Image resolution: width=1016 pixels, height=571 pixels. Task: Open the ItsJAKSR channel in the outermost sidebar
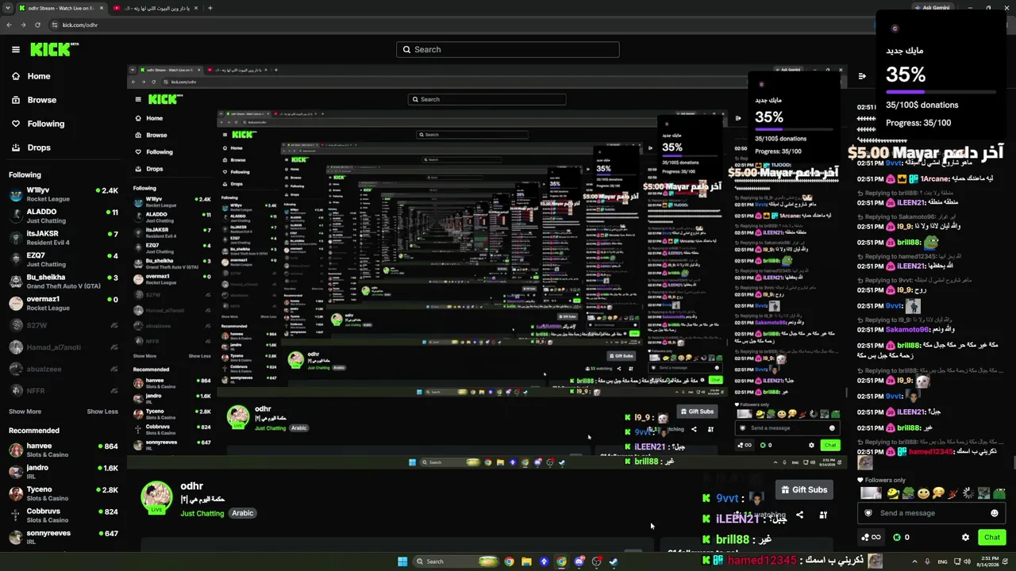63,238
